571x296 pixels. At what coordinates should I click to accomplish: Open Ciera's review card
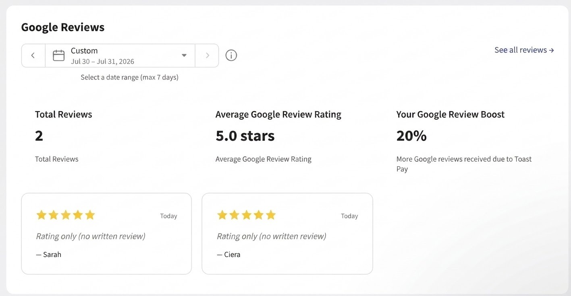pyautogui.click(x=287, y=234)
